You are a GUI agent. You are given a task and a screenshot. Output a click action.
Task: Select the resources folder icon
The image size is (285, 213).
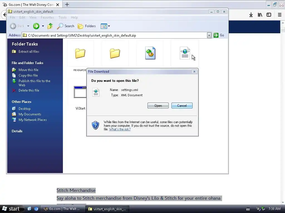click(x=80, y=53)
